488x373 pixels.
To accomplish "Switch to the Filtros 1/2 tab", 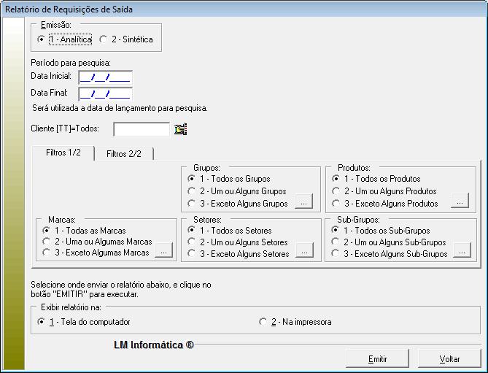I will click(x=63, y=153).
